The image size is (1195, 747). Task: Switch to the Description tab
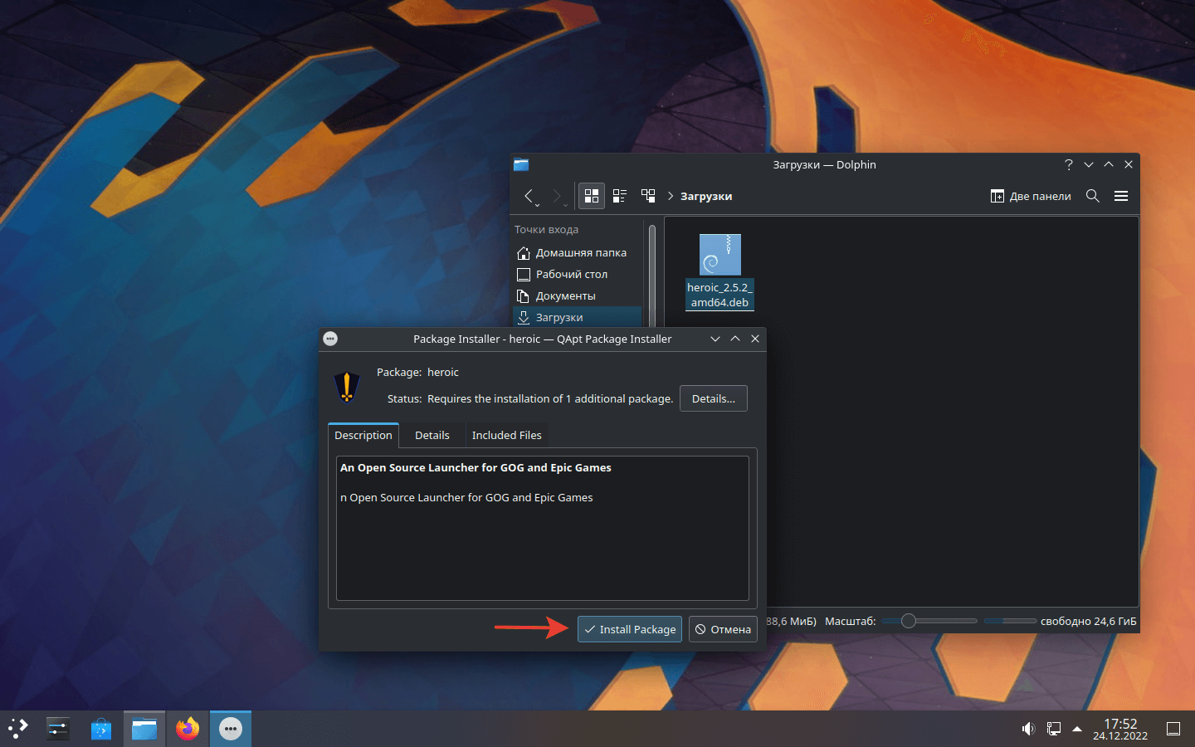(363, 435)
